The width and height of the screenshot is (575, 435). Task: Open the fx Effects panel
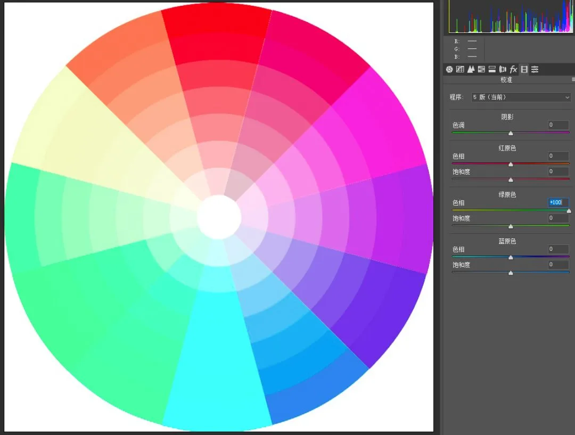coord(513,69)
